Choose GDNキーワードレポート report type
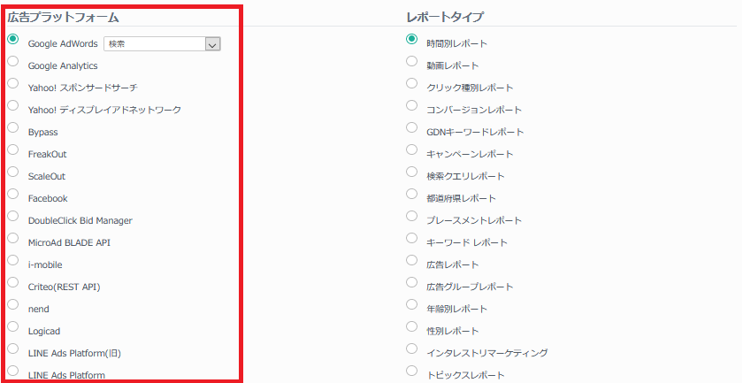 click(x=412, y=127)
